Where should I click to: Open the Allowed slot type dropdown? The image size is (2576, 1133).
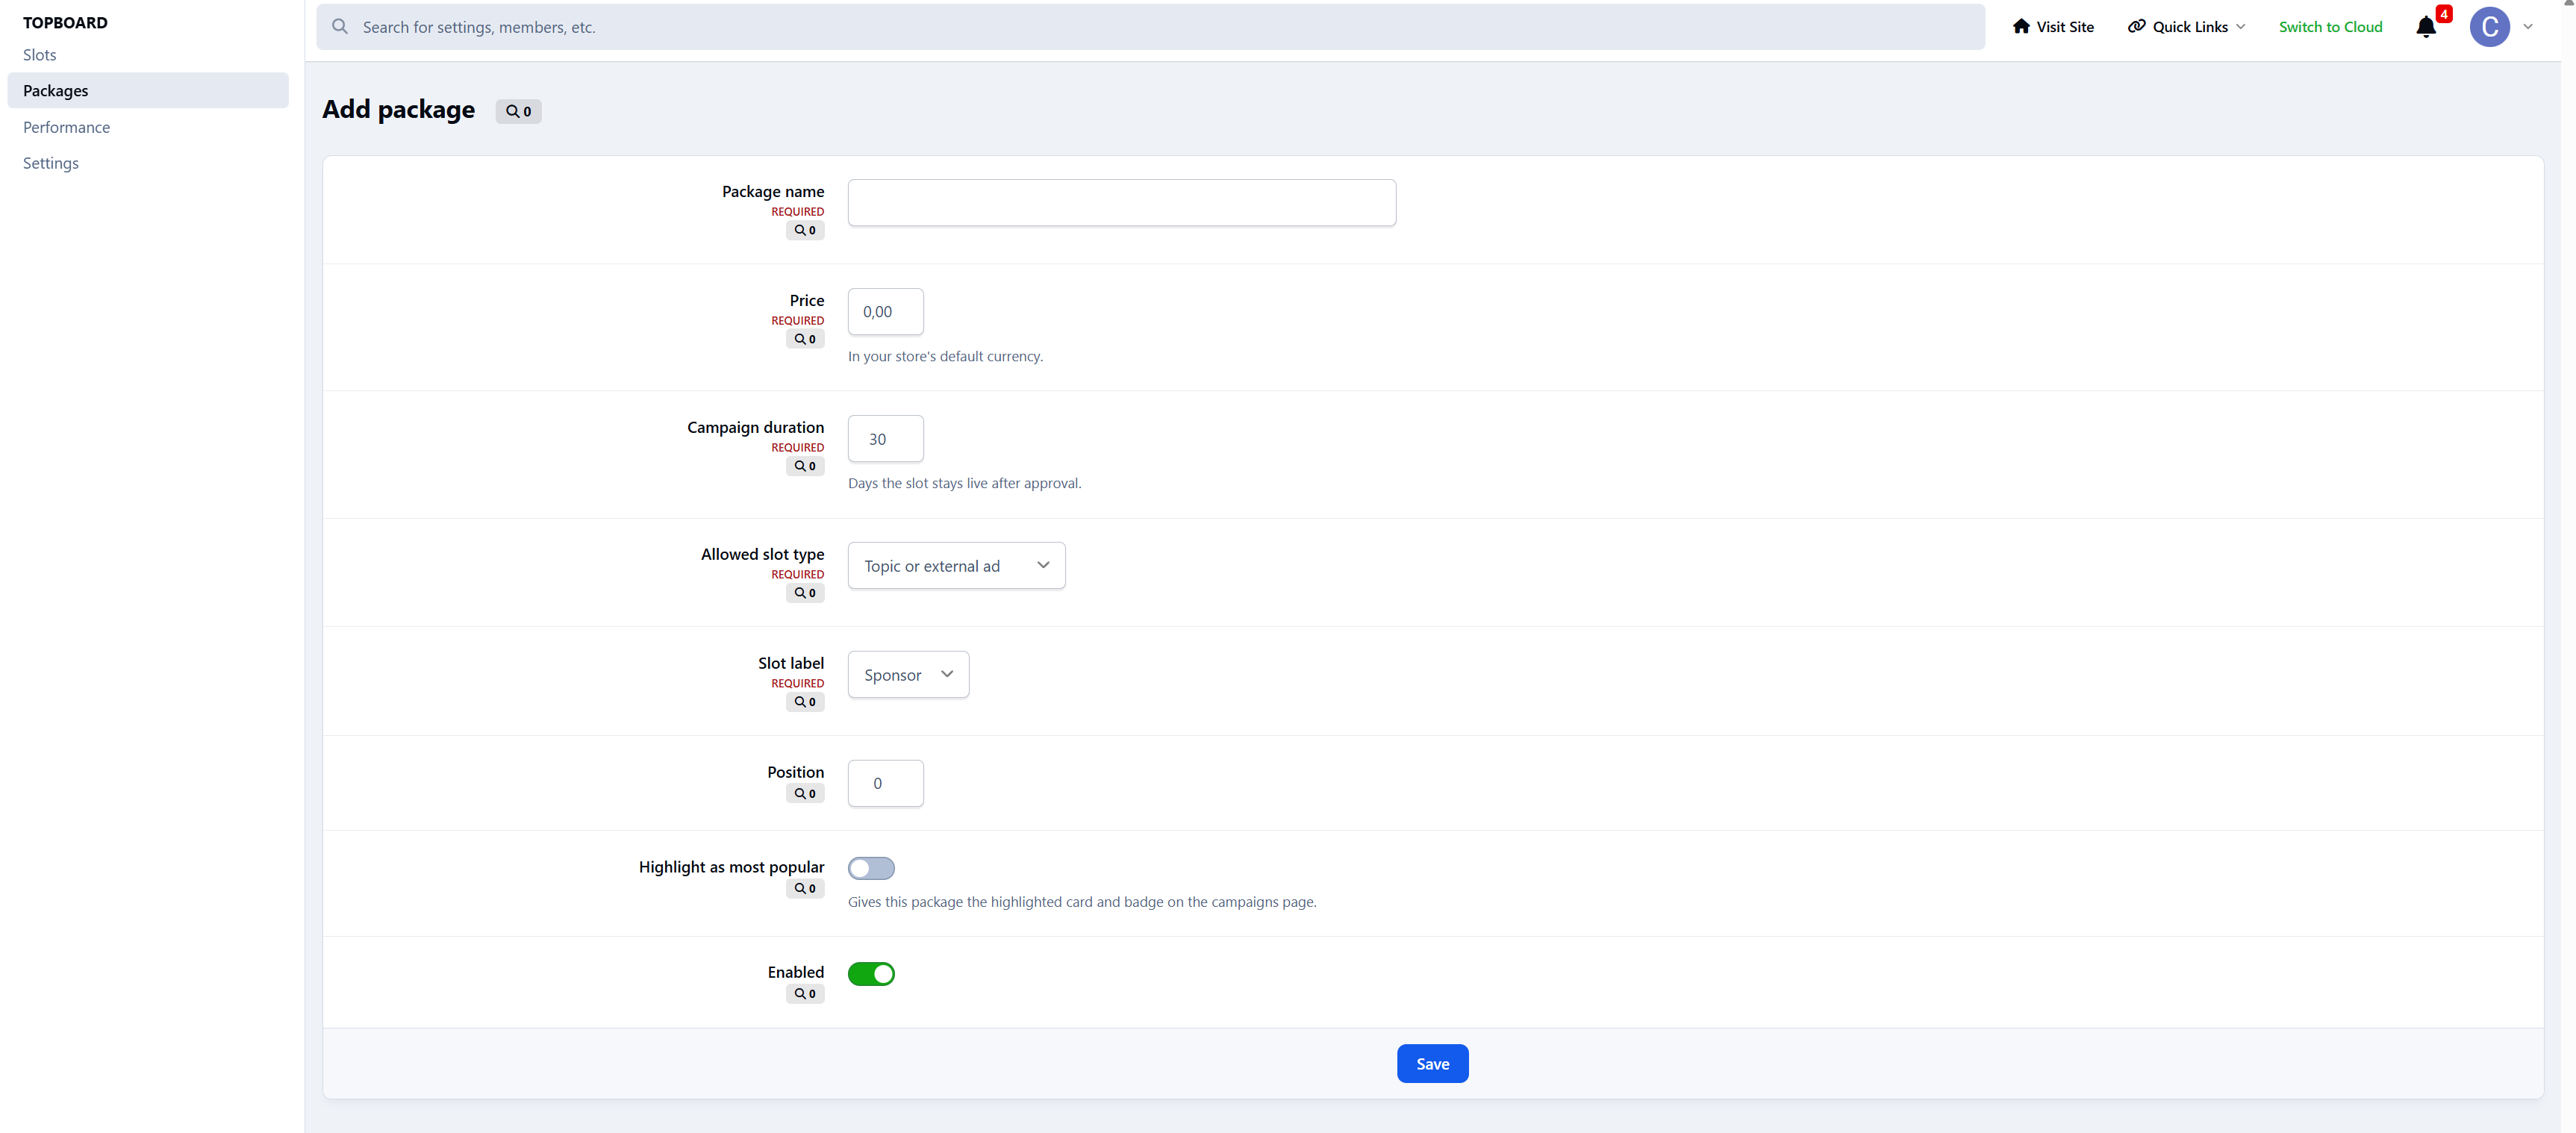[x=956, y=566]
